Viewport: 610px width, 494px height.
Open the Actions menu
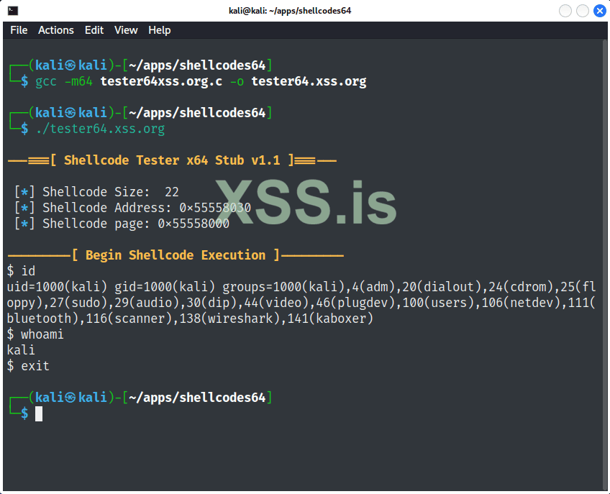click(56, 29)
